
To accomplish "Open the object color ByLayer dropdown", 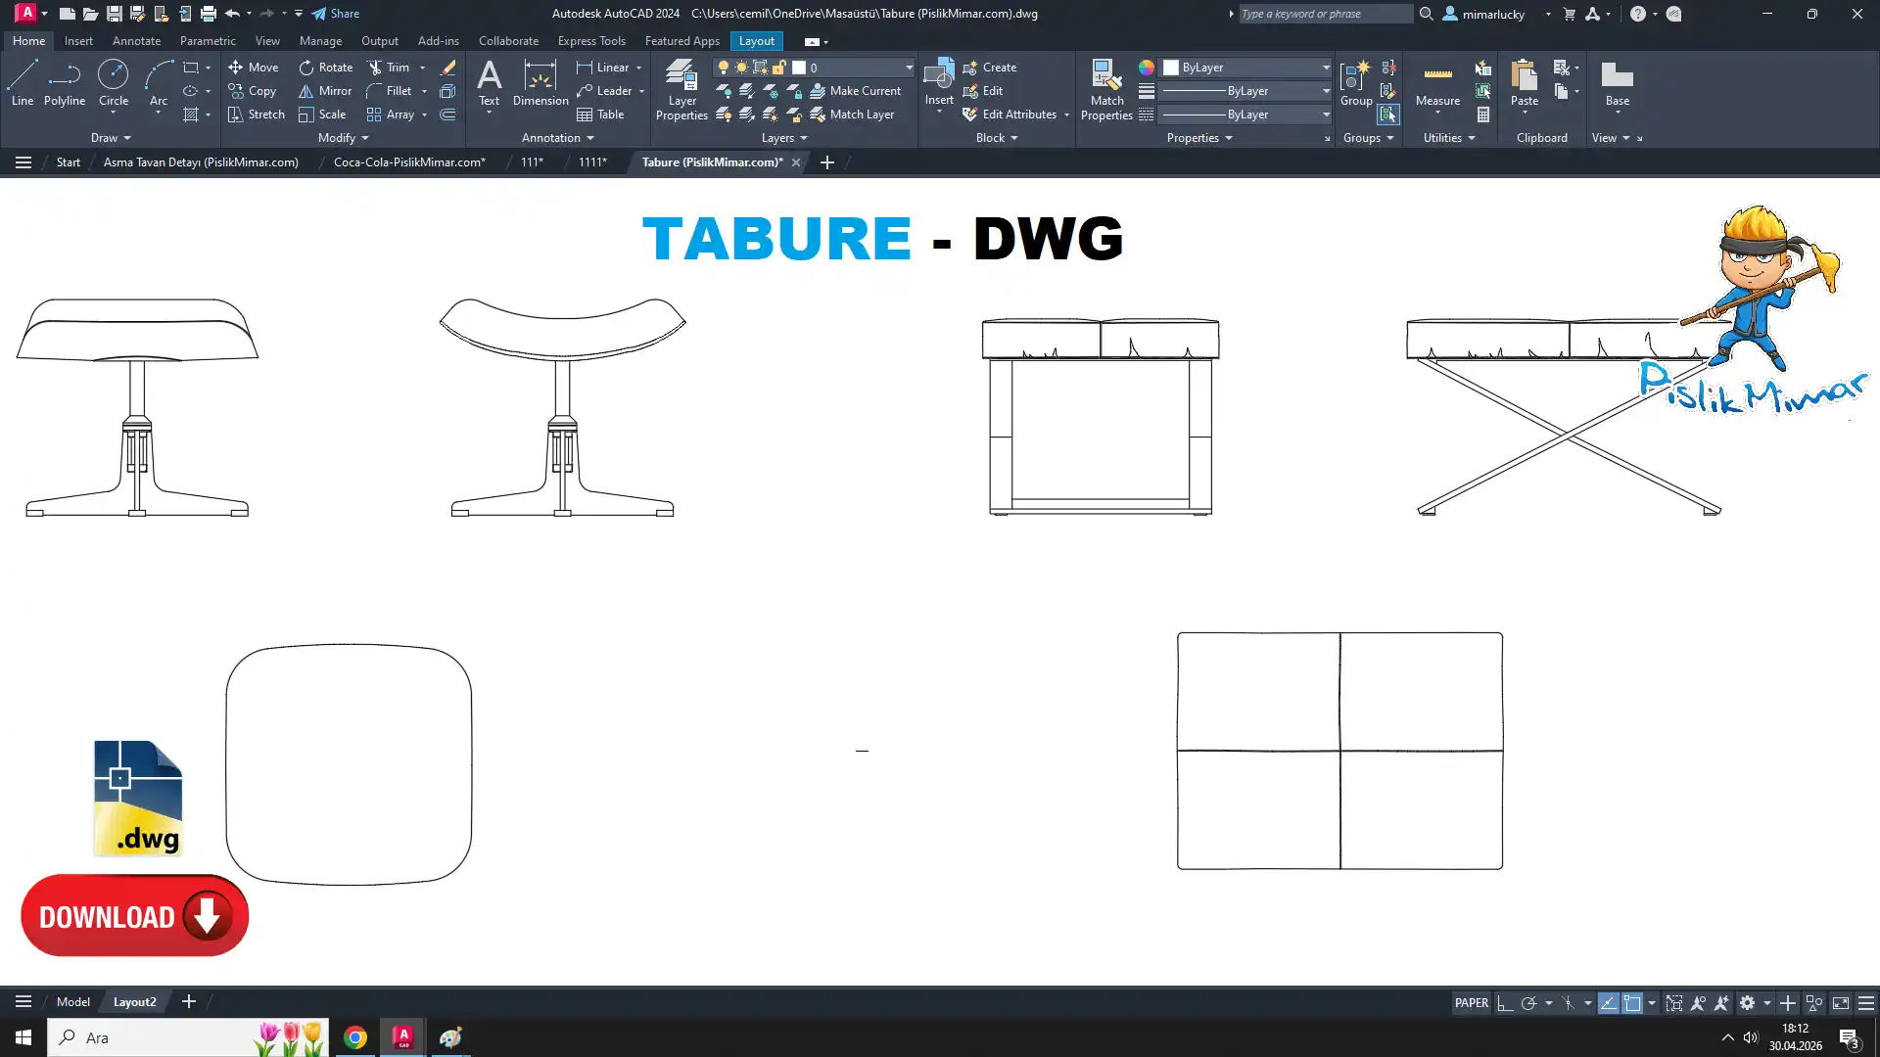I will point(1326,68).
